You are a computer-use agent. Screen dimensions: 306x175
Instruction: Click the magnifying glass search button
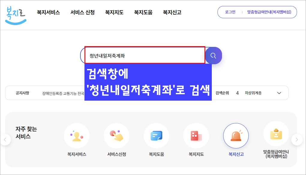(213, 56)
